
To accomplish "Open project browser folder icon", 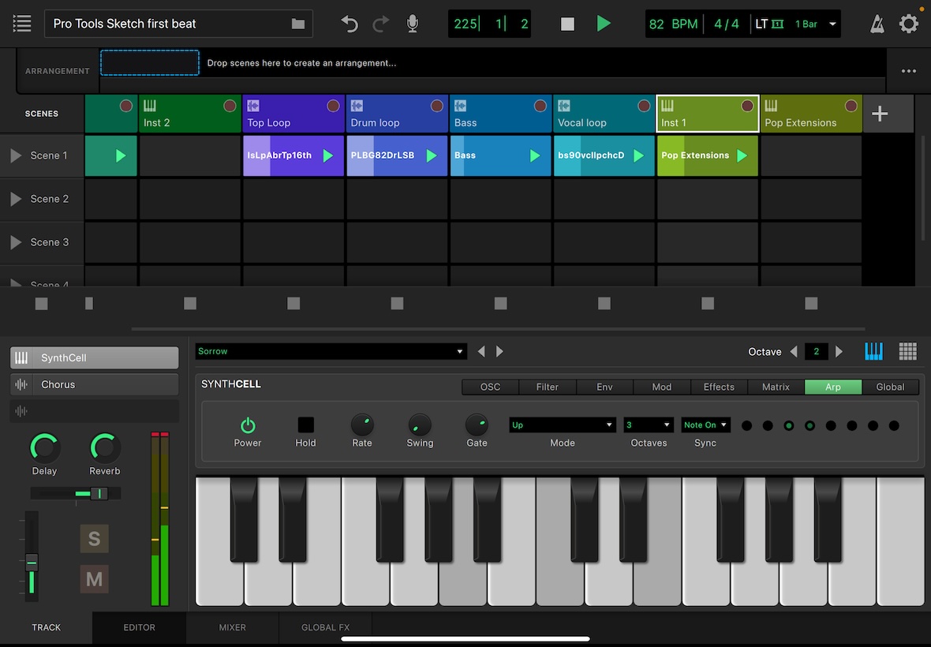I will [x=298, y=24].
